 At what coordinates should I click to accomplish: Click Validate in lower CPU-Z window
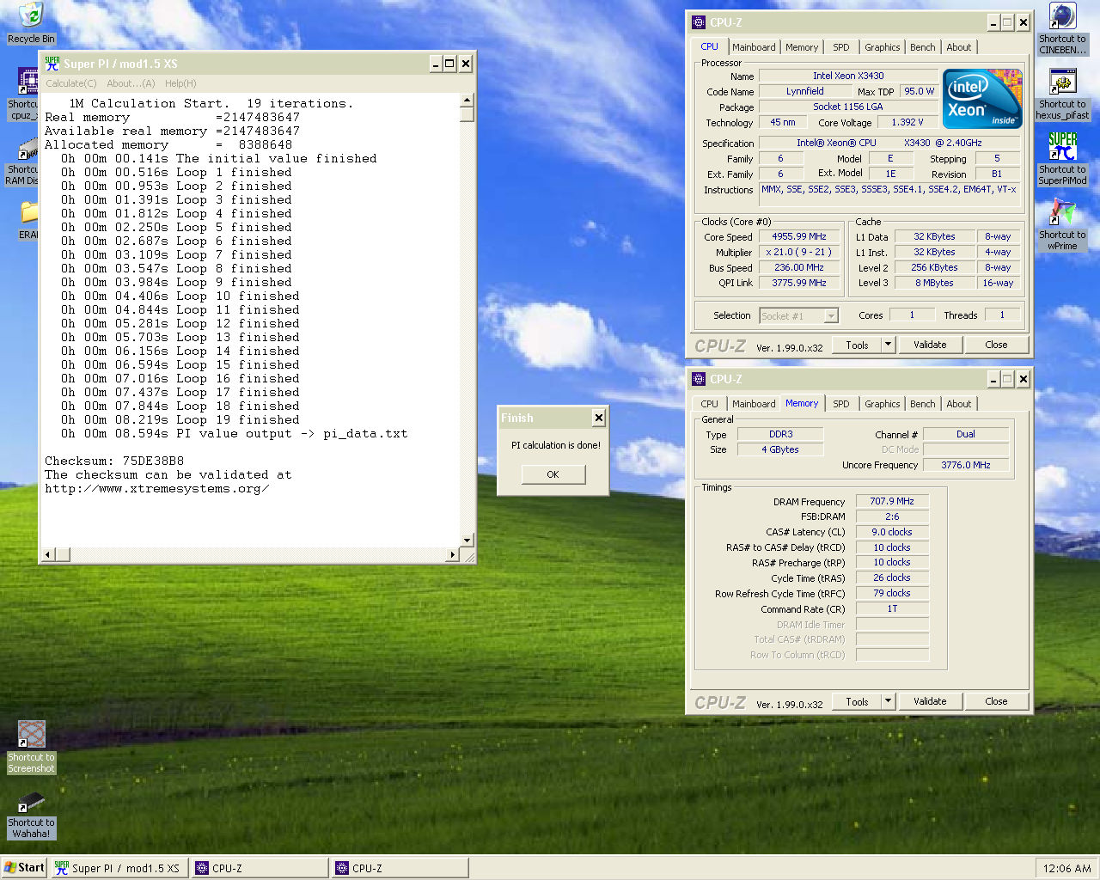(x=930, y=701)
